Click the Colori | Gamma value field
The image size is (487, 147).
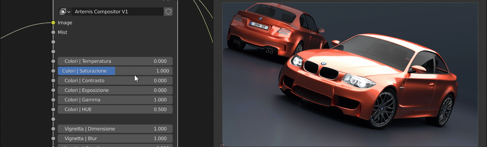coord(115,100)
